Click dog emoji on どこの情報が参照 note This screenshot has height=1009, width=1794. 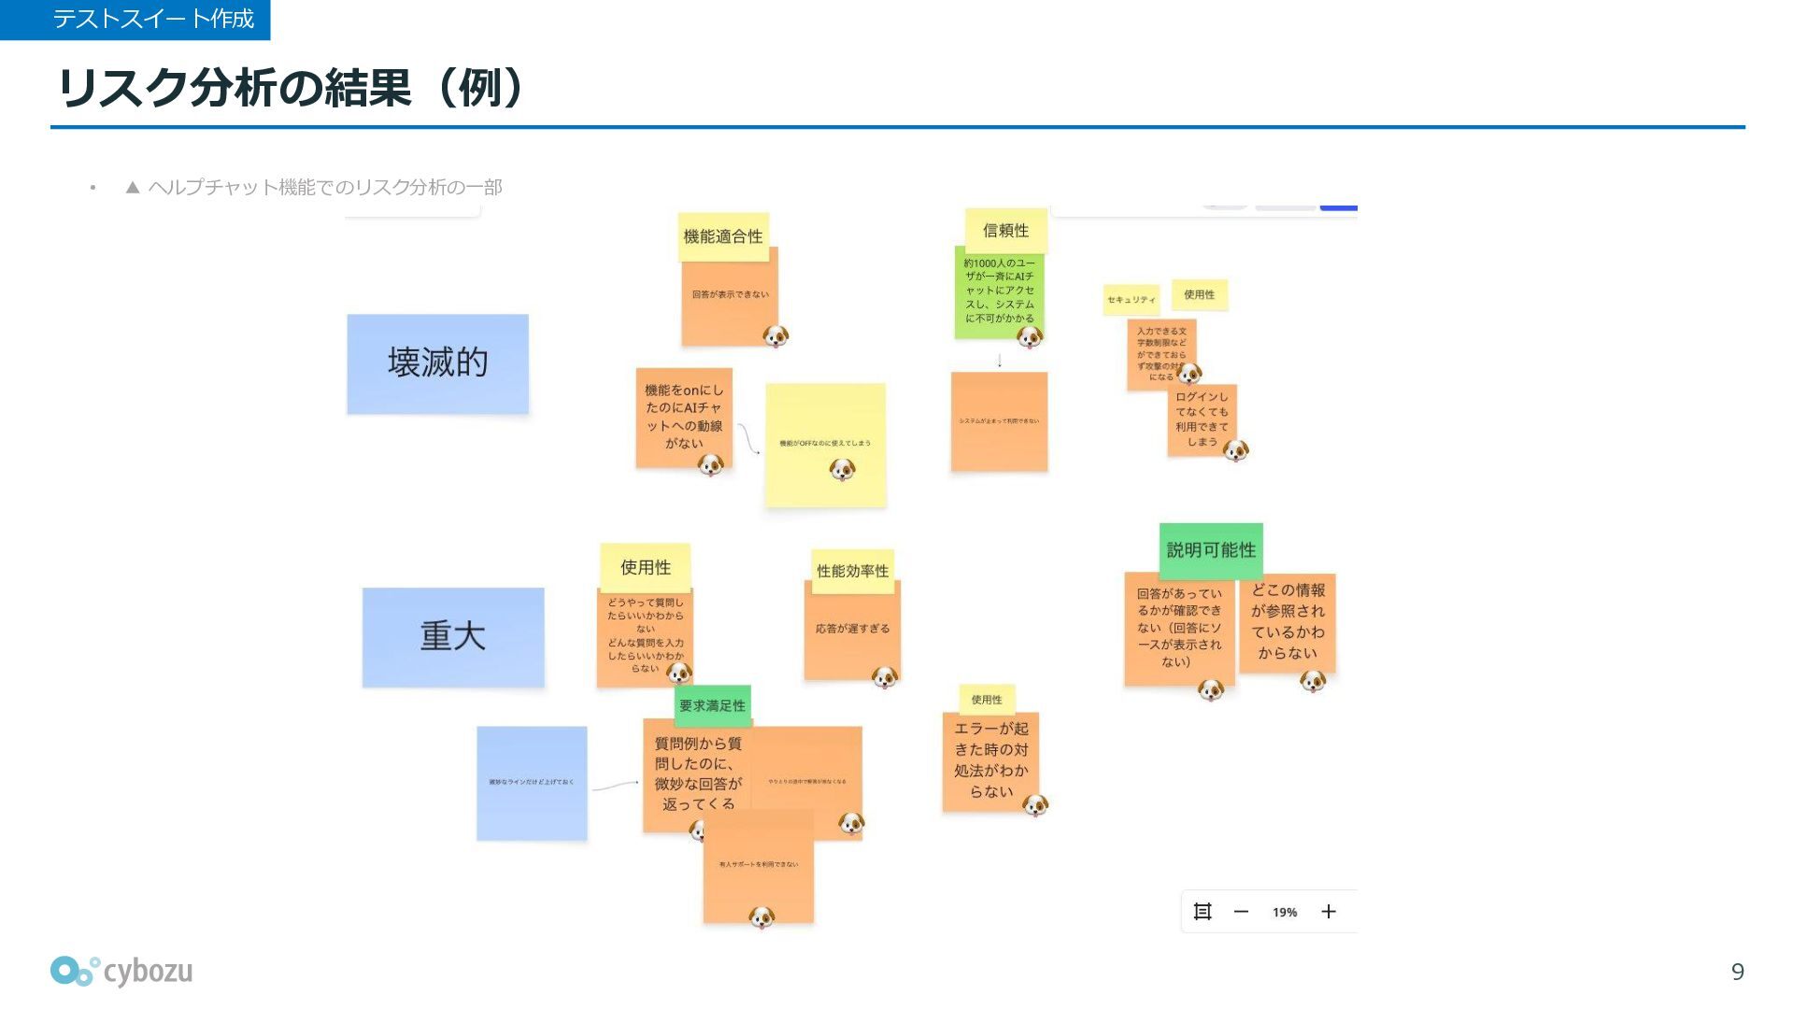click(x=1313, y=682)
